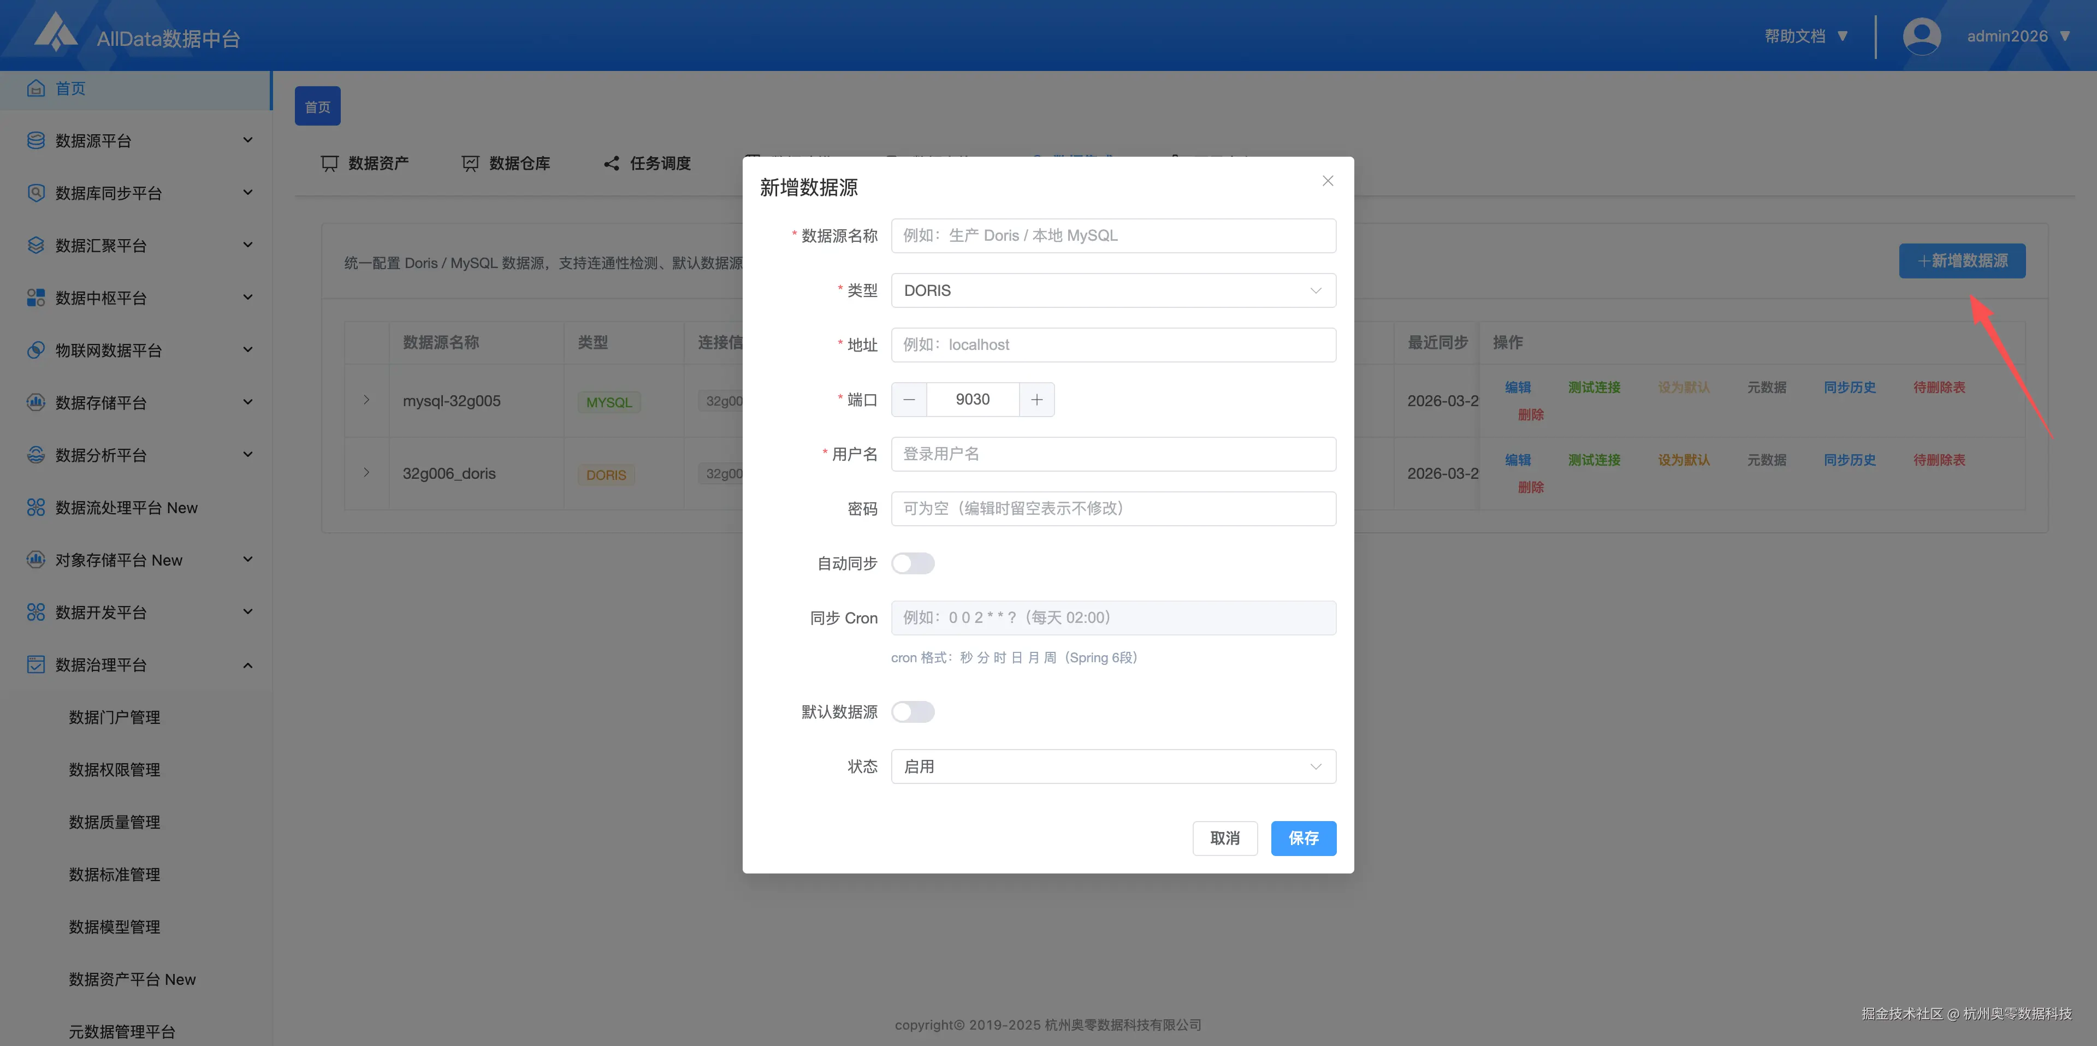
Task: Open the 类型 DORIS dropdown
Action: pyautogui.click(x=1113, y=290)
